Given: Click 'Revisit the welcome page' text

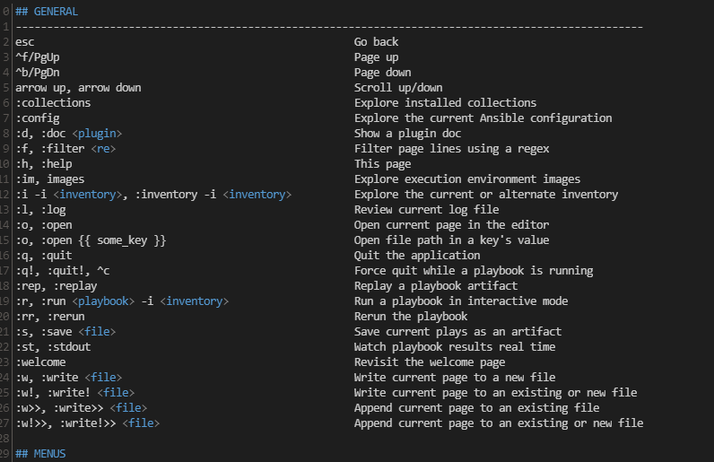Looking at the screenshot, I should pos(430,362).
